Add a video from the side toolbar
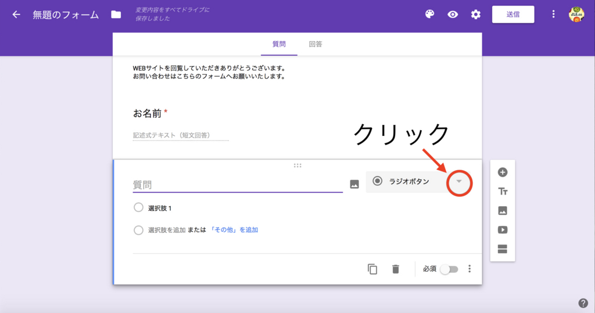The height and width of the screenshot is (313, 595). pos(503,230)
